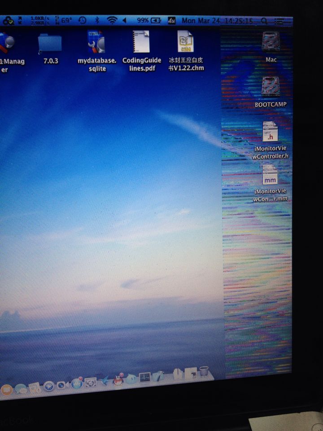Viewport: 323px width, 431px height.
Task: Click the picture-frame app icon in Dock
Action: click(x=90, y=383)
